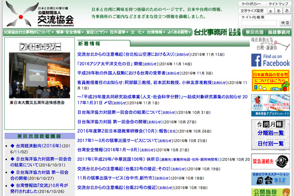Toggle the 日本語/中文 language switch
Screen dimensions: 294x196
(x=235, y=32)
